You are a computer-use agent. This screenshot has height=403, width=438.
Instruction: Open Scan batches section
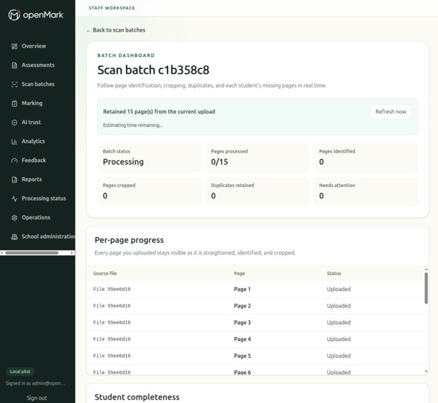[38, 84]
